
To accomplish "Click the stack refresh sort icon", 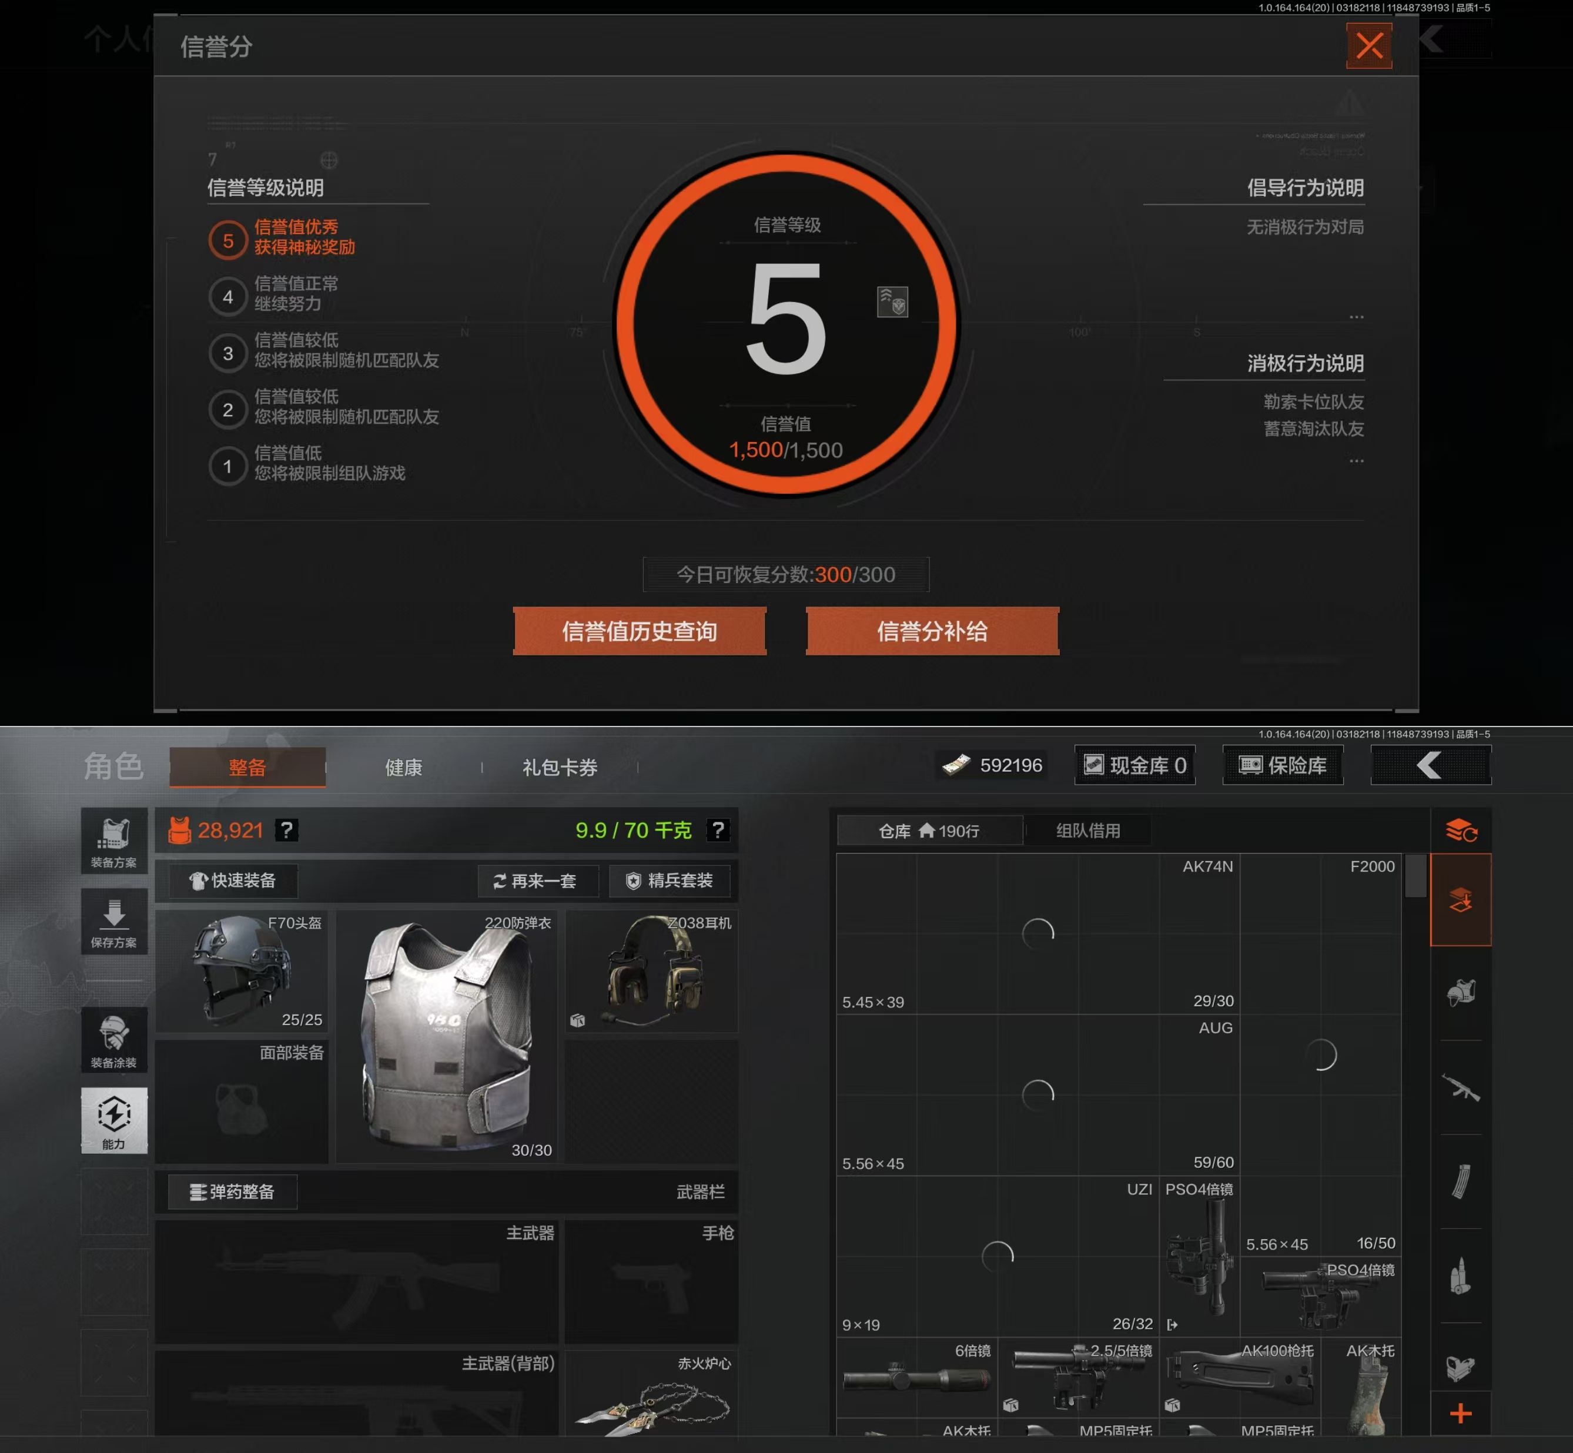I will tap(1461, 831).
